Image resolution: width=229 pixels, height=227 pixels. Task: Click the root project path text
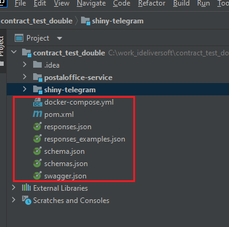pos(168,53)
